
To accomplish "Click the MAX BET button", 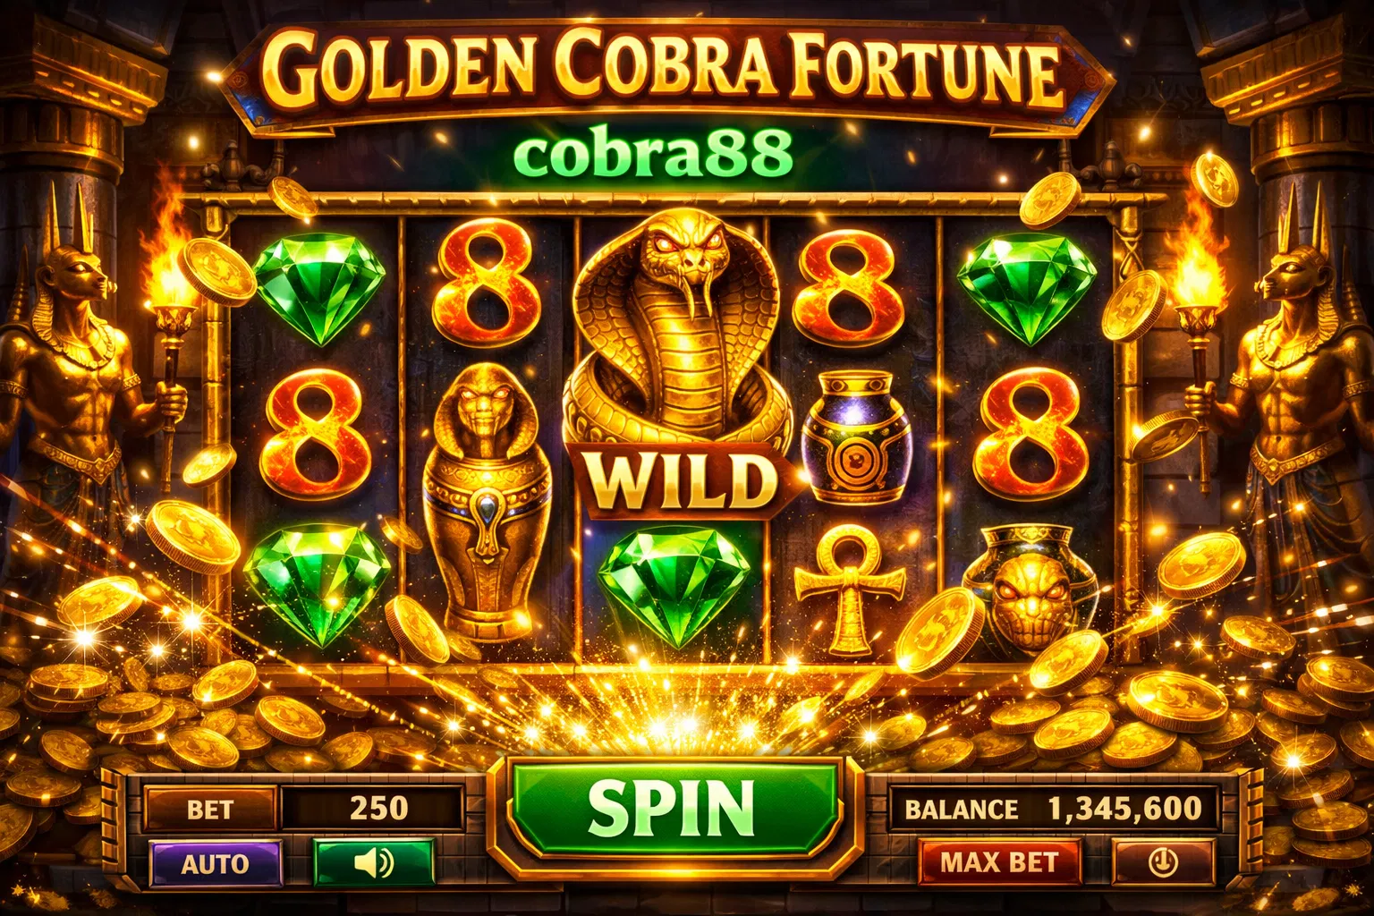I will (x=999, y=862).
